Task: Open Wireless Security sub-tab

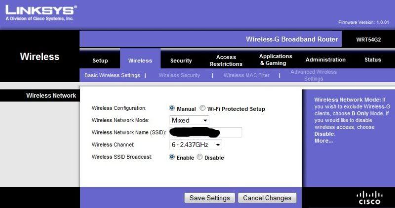Action: [x=179, y=75]
